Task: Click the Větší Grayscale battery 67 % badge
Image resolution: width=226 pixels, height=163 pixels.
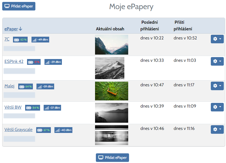Action: pyautogui.click(x=44, y=130)
